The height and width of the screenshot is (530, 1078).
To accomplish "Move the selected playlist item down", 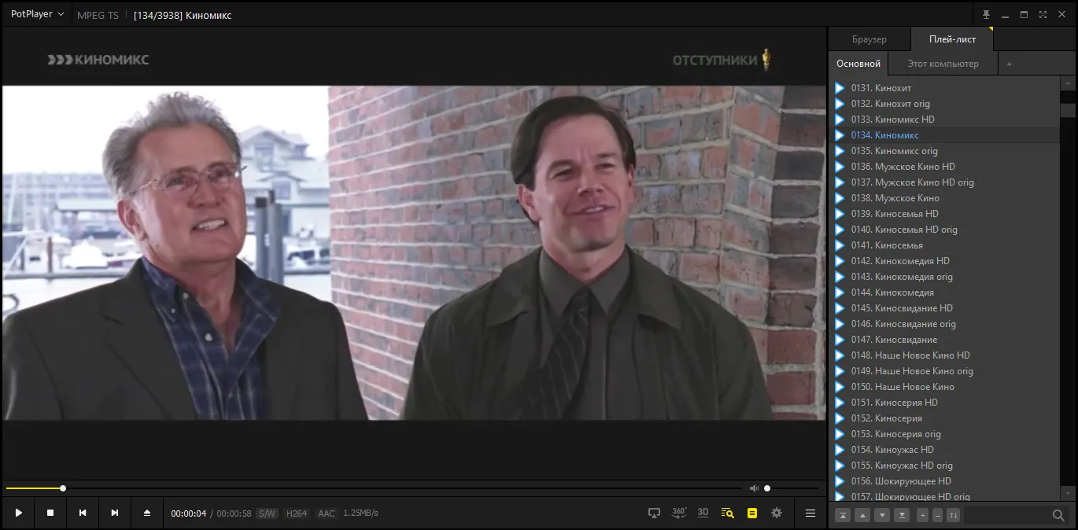I will click(882, 515).
